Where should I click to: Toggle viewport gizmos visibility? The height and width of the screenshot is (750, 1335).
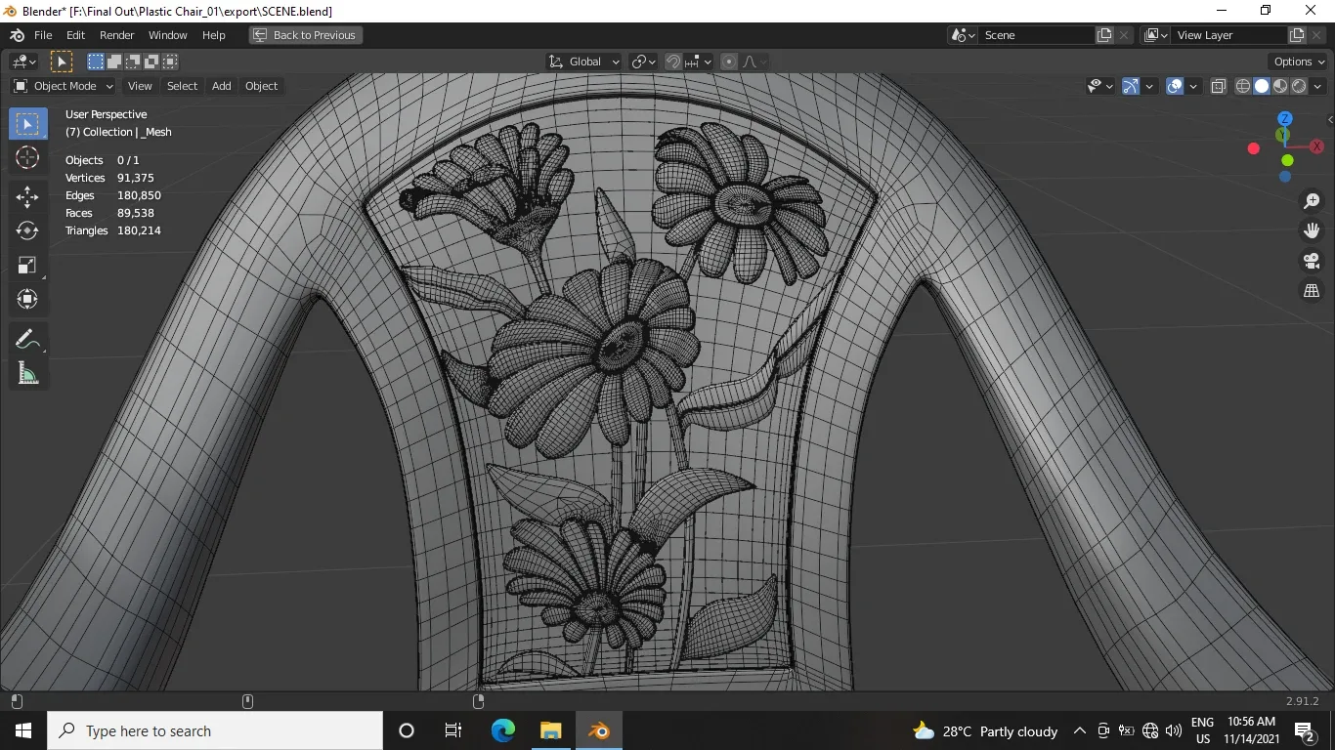click(1131, 86)
